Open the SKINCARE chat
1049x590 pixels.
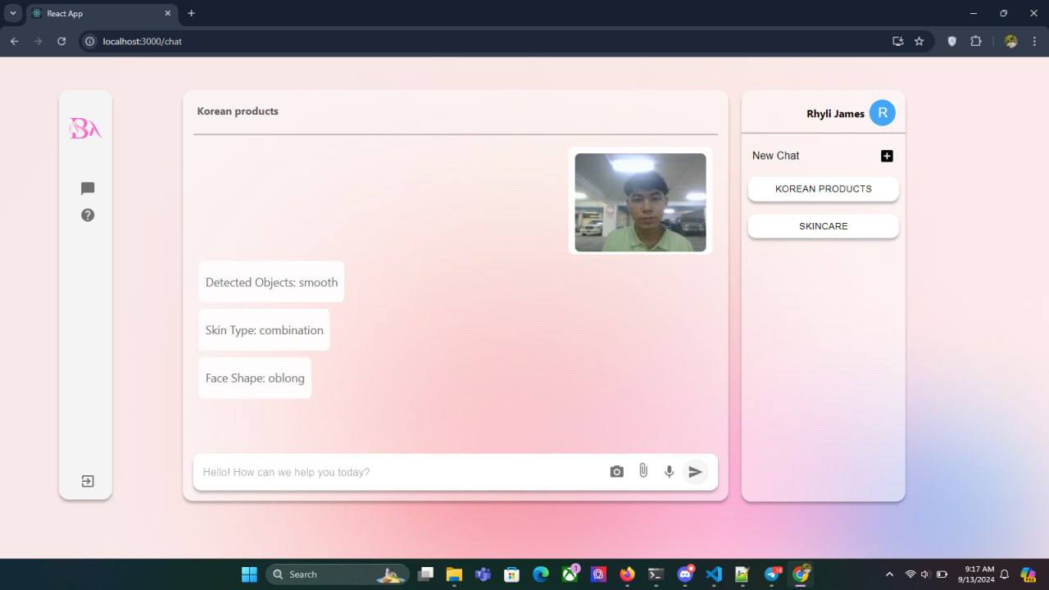pos(823,226)
